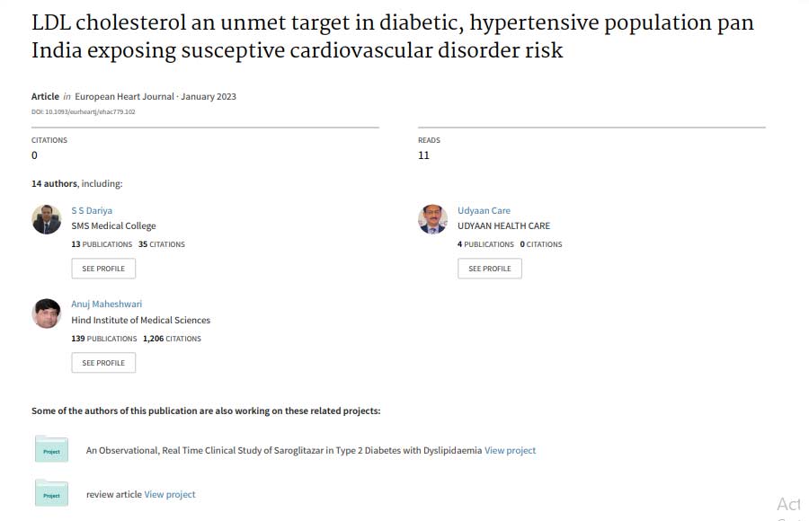809x521 pixels.
Task: Click Anuj Maheshwari's profile photo
Action: tap(47, 313)
